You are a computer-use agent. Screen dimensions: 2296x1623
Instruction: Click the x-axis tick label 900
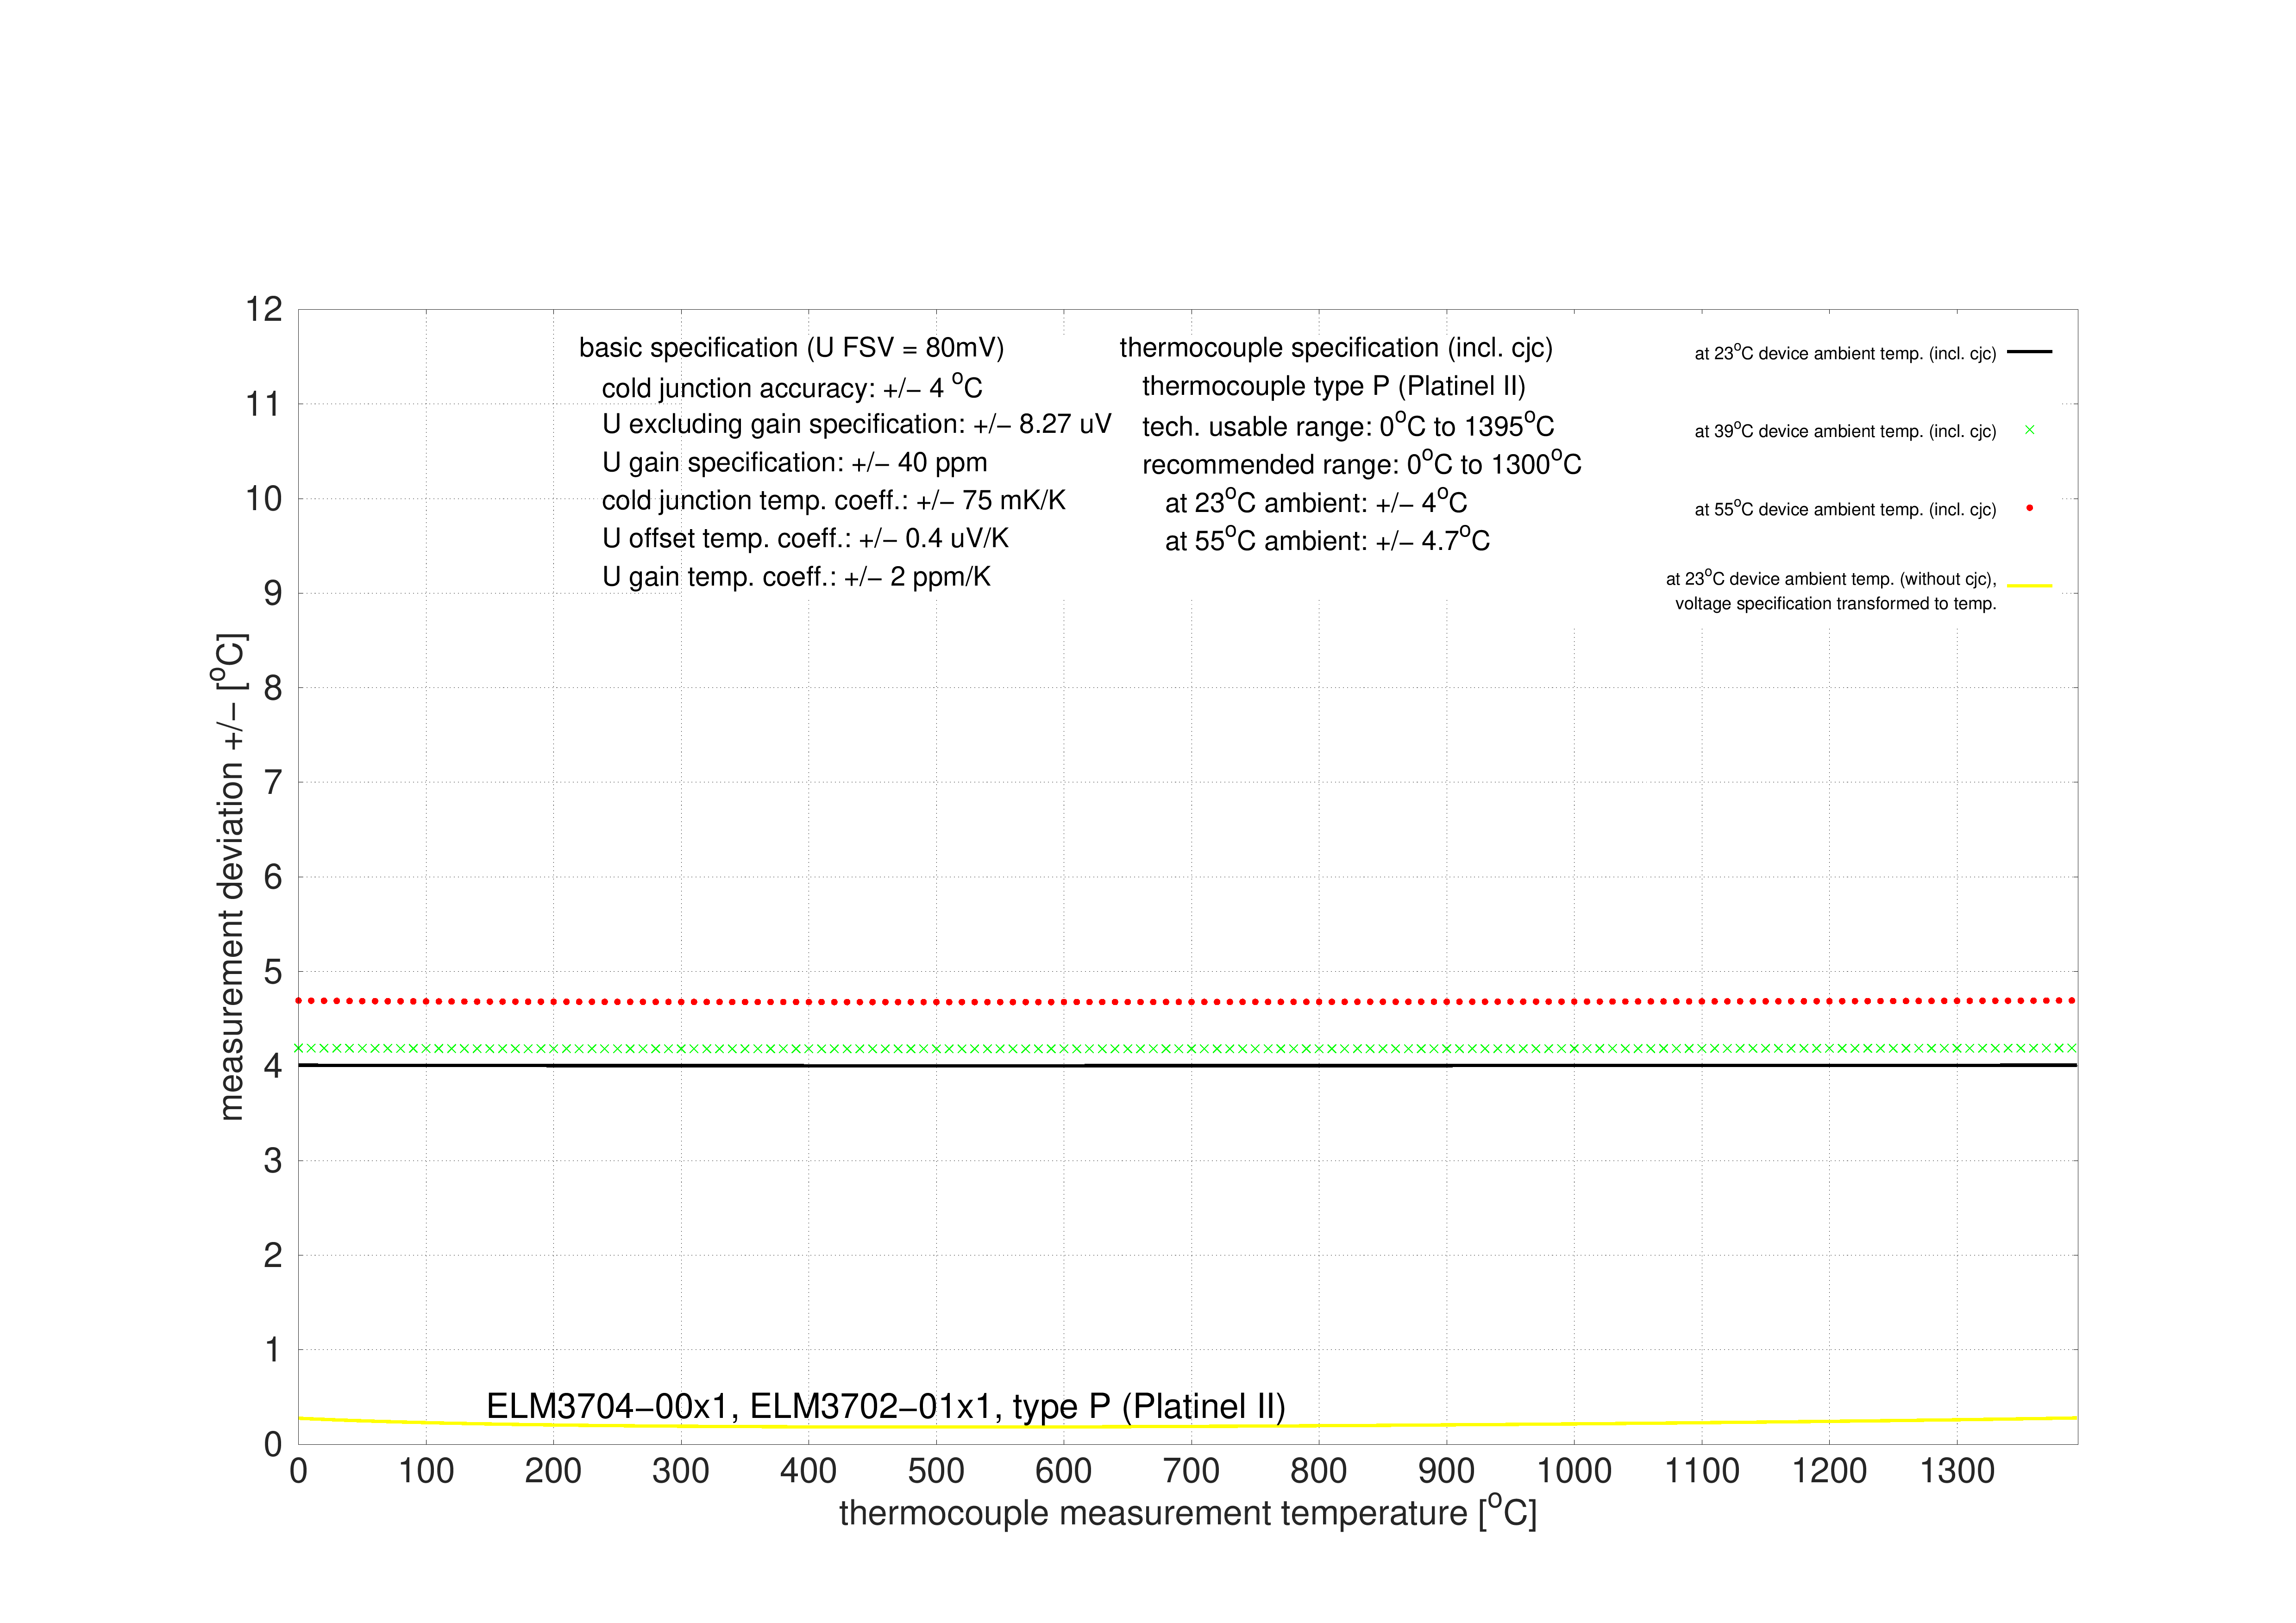coord(1446,1471)
